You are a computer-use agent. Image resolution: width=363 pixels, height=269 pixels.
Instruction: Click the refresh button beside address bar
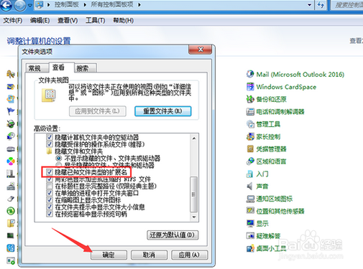(x=321, y=5)
